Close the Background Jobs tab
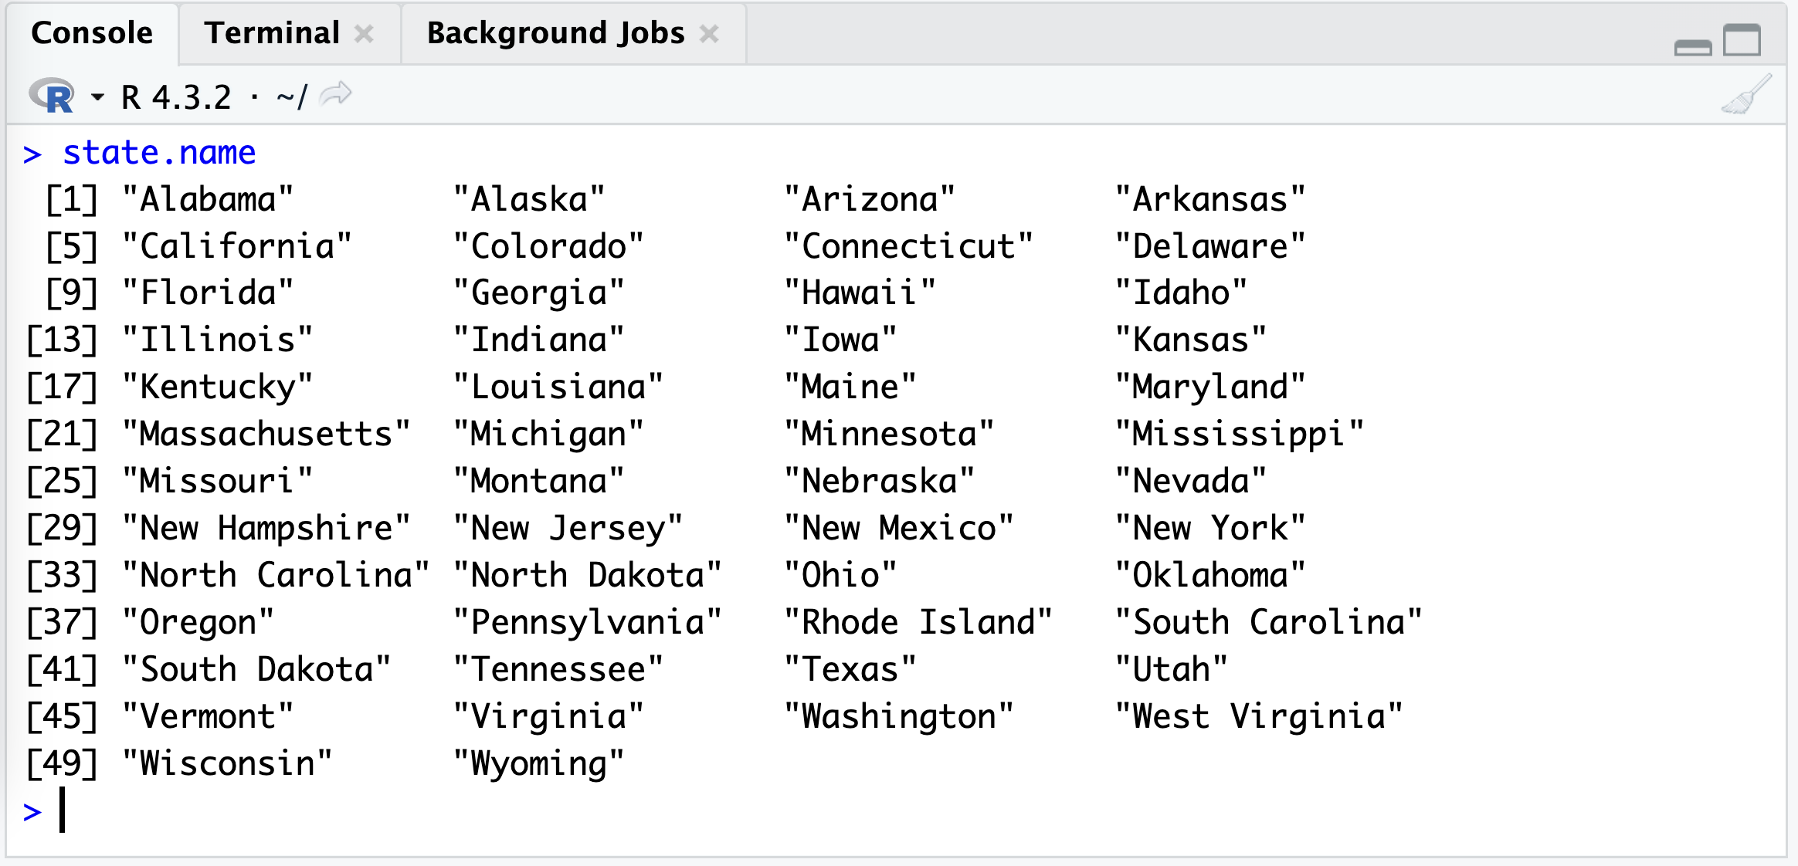Image resolution: width=1798 pixels, height=866 pixels. tap(709, 33)
